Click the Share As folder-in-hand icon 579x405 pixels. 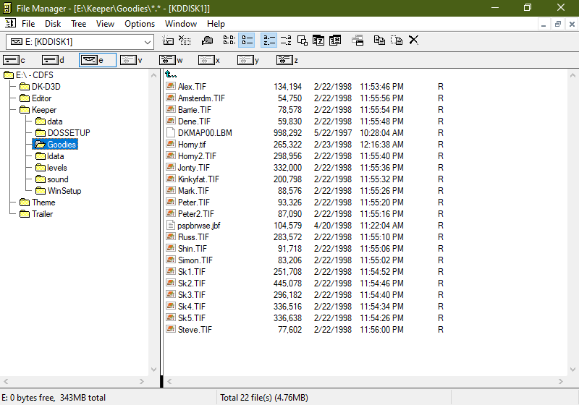click(207, 40)
